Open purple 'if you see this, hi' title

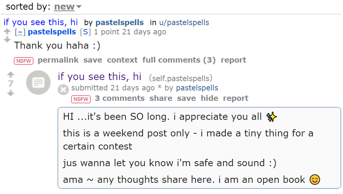coord(99,77)
